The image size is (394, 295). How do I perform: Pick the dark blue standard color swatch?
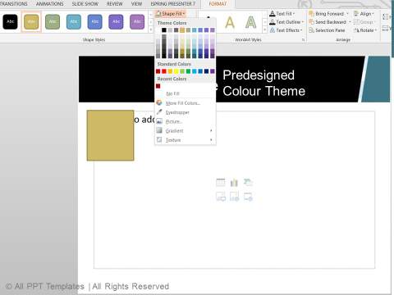coord(206,71)
